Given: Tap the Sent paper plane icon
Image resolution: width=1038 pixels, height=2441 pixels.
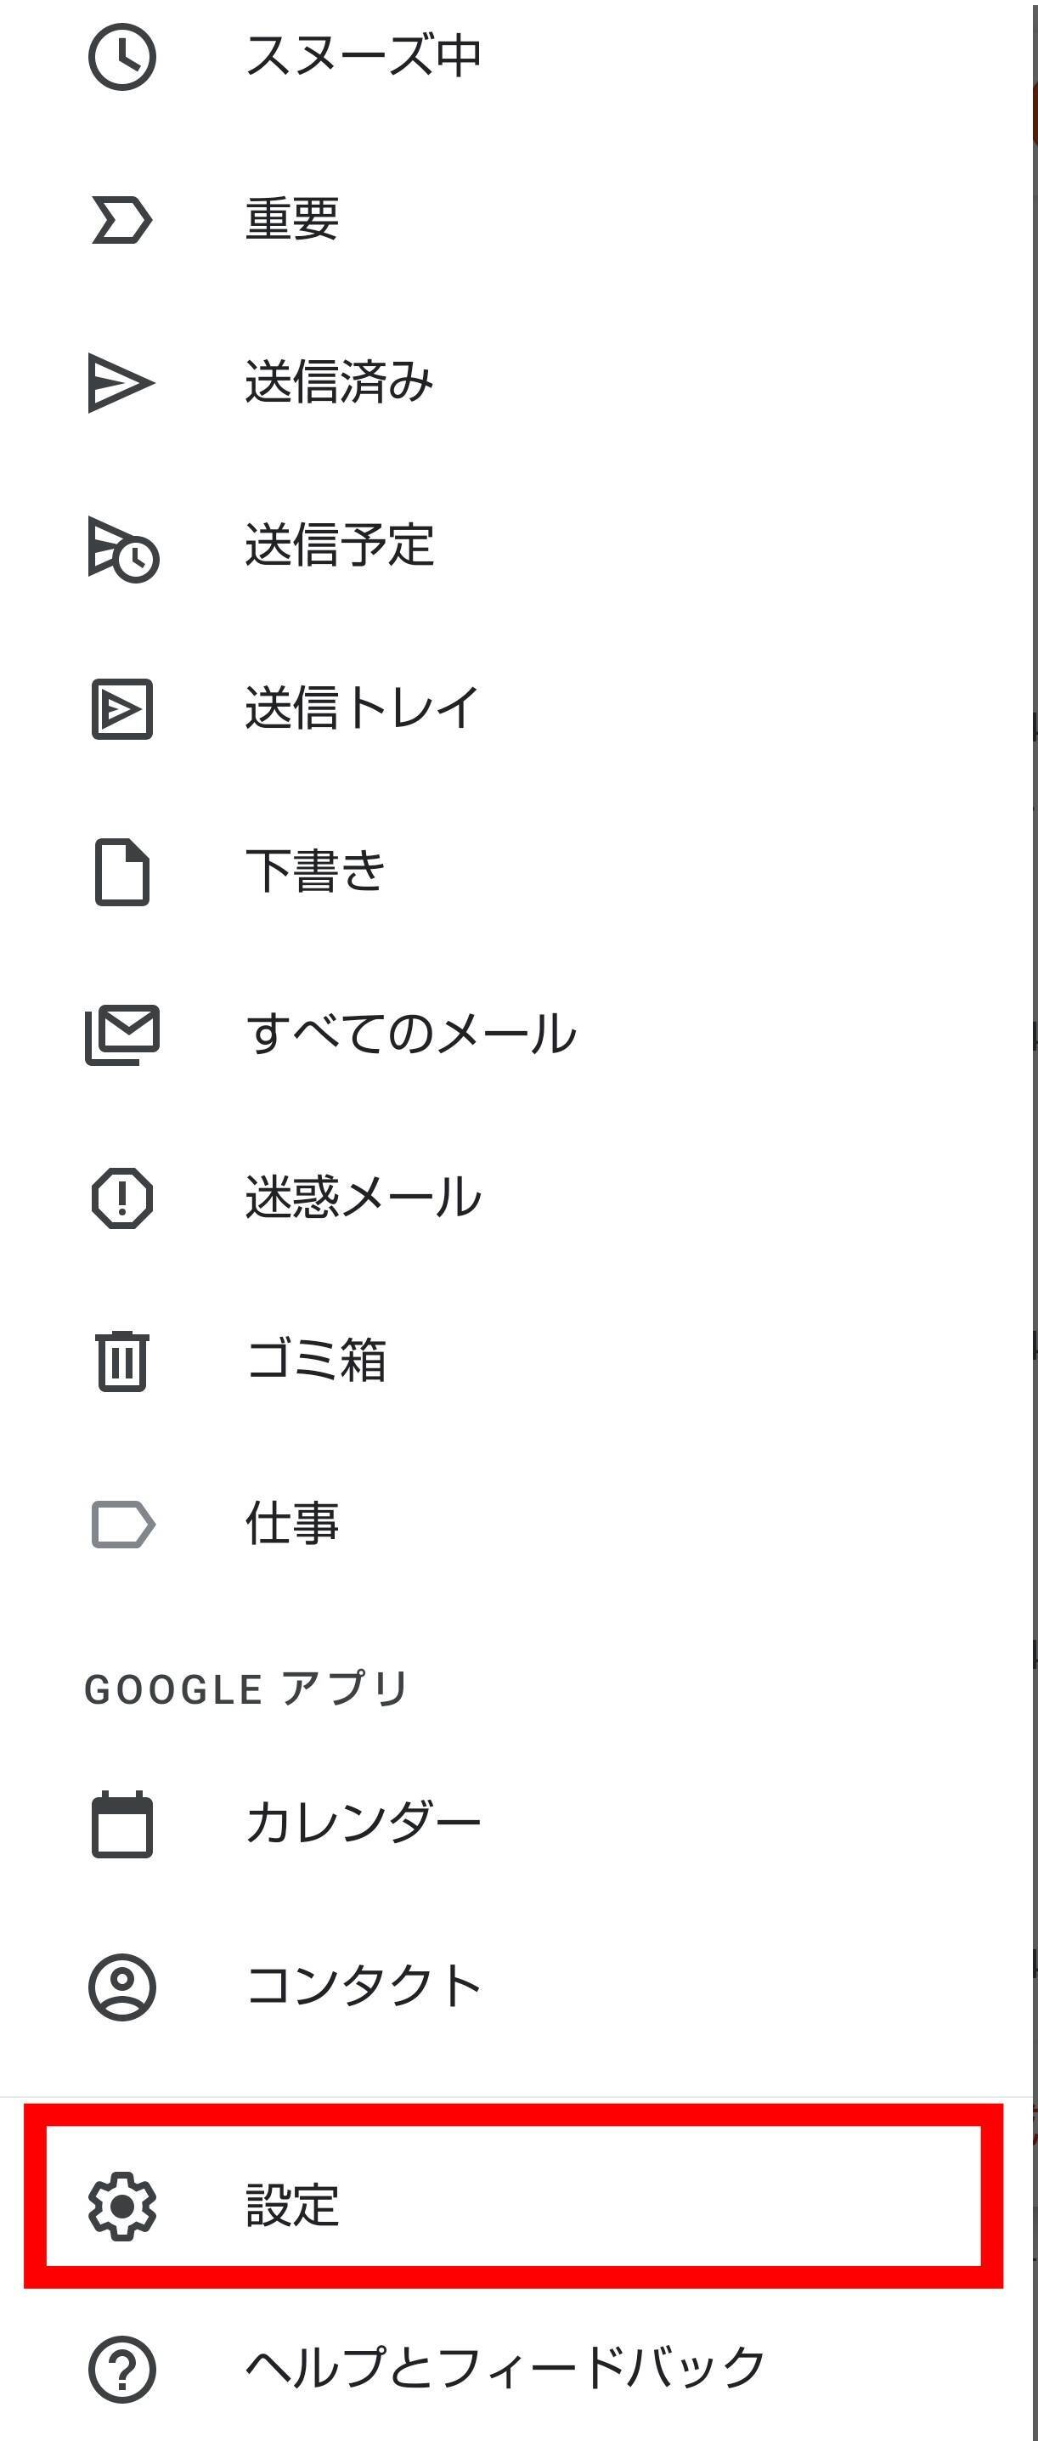Looking at the screenshot, I should [121, 383].
